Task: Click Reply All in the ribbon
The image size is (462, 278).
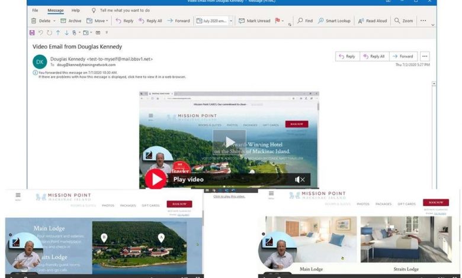Action: (150, 21)
